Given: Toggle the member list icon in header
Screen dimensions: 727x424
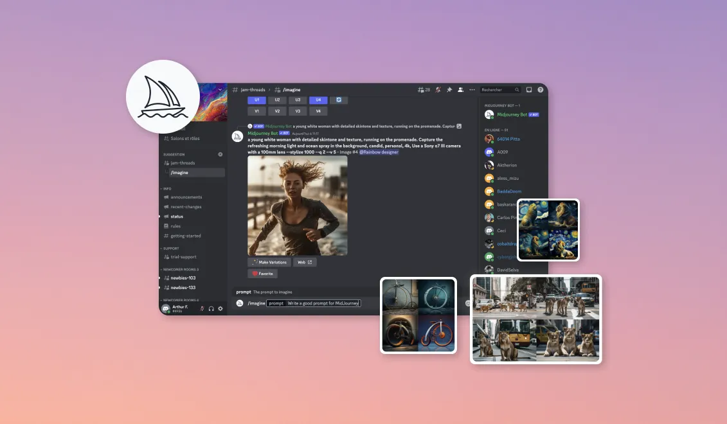Looking at the screenshot, I should coord(460,90).
